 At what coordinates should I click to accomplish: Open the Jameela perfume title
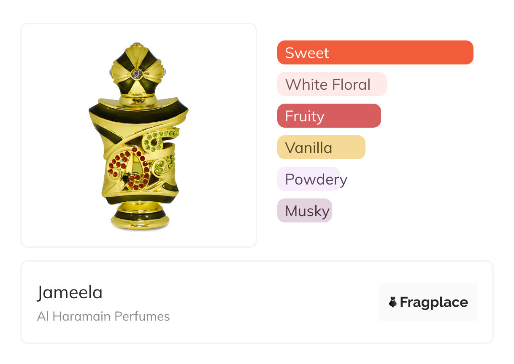tap(70, 292)
